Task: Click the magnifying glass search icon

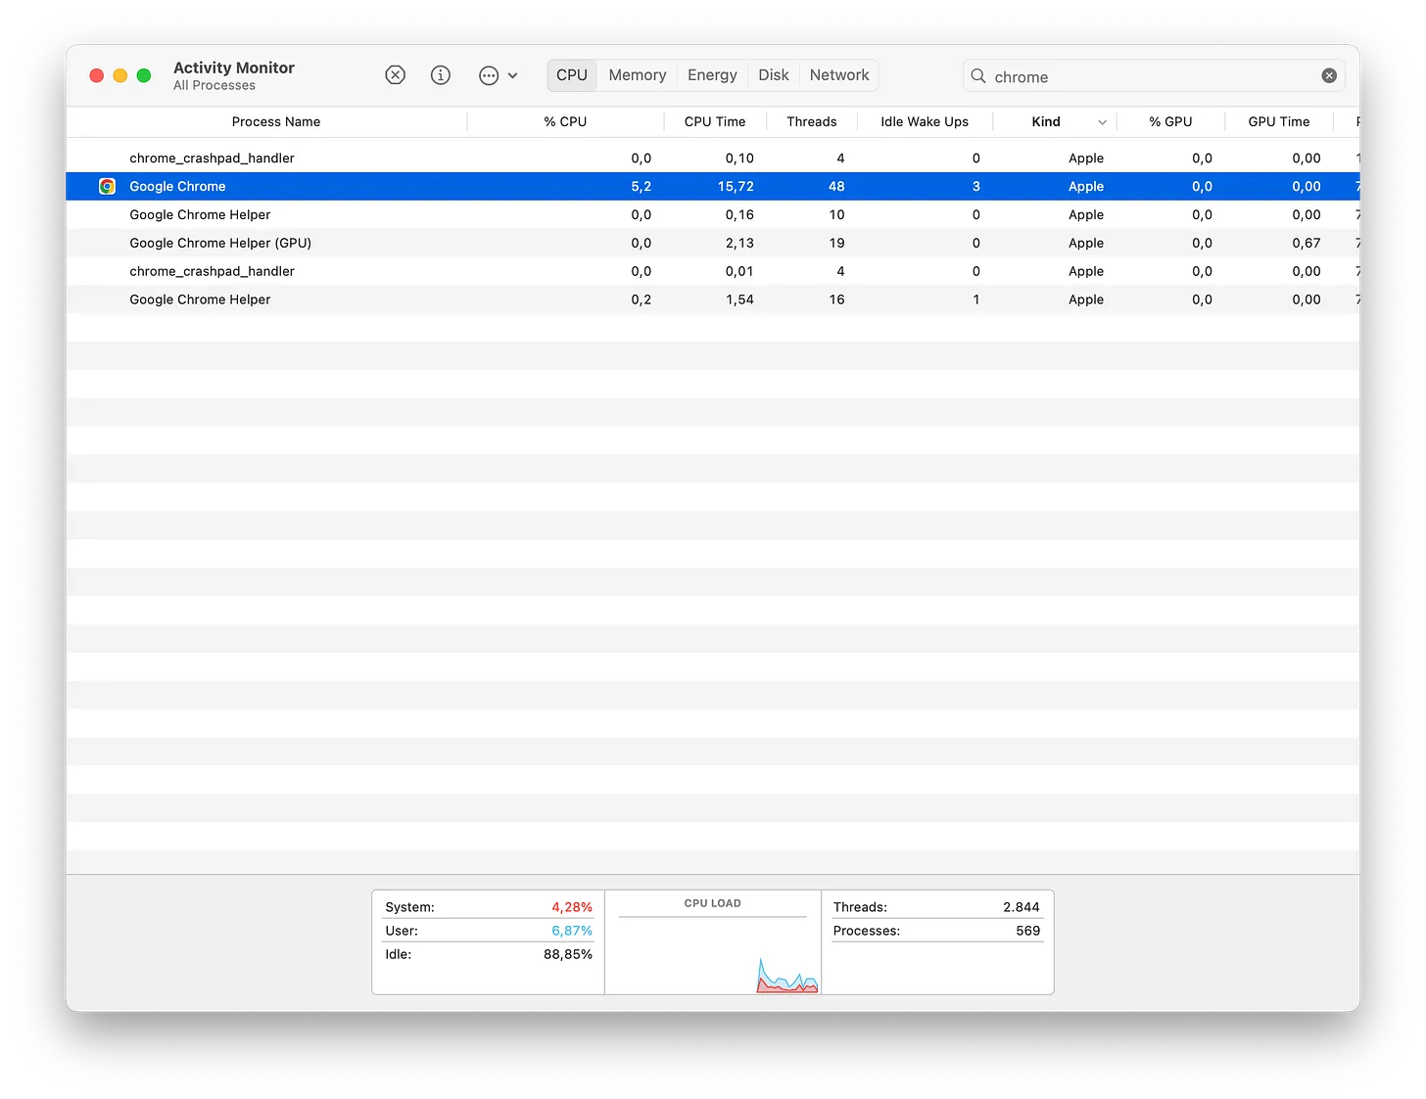Action: pyautogui.click(x=977, y=75)
